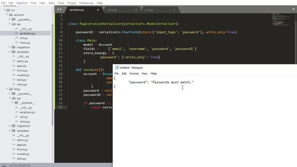Open forms.py under account
This screenshot has width=297, height=167.
point(22,71)
